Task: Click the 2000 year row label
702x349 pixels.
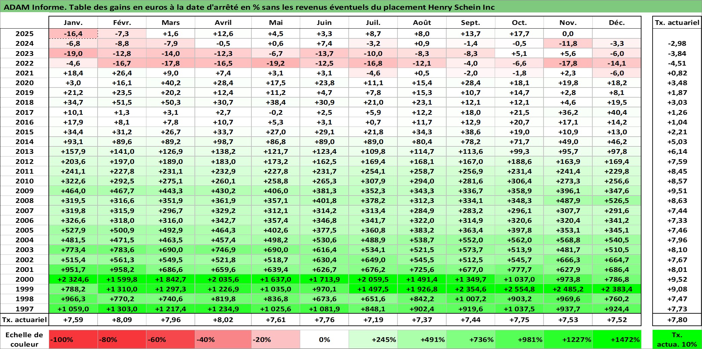Action: (25, 279)
